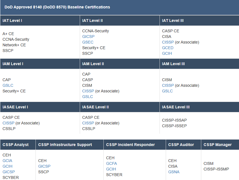This screenshot has height=180, width=239.
Task: Click CCNA-Security in IAT Level I
Action: 16,39
